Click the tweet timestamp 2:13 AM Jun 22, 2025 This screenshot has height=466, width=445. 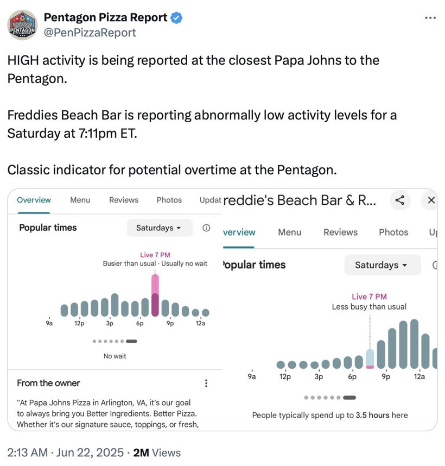(66, 452)
